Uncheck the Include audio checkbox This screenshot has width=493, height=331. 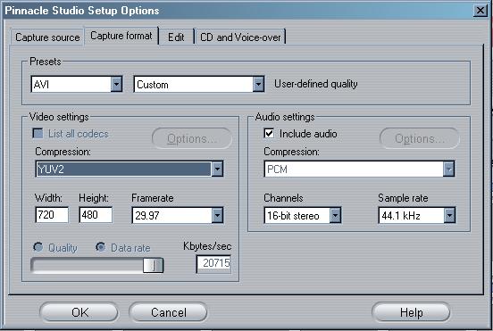tap(269, 133)
